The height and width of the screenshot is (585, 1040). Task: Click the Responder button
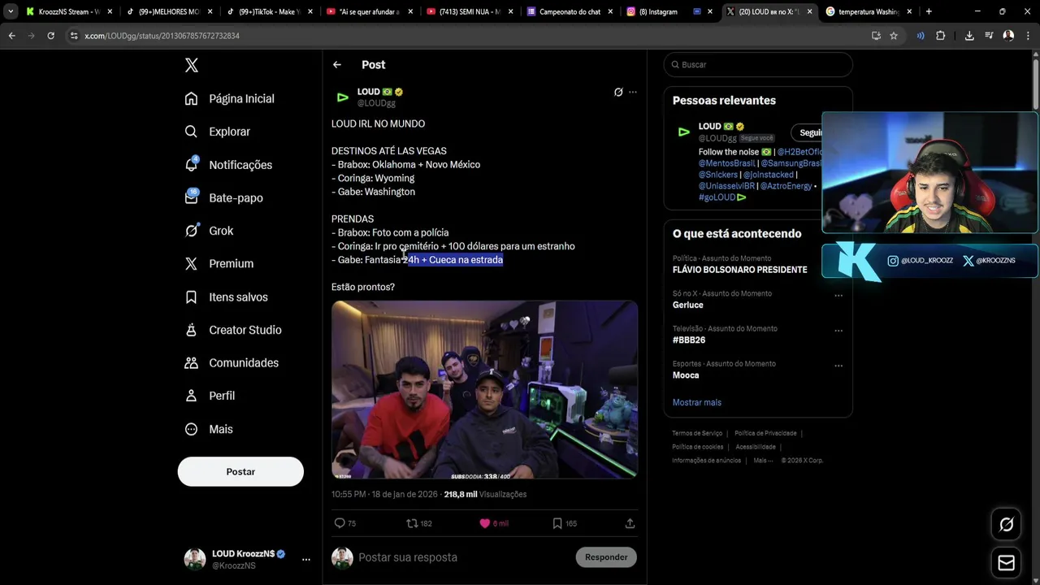click(x=606, y=557)
